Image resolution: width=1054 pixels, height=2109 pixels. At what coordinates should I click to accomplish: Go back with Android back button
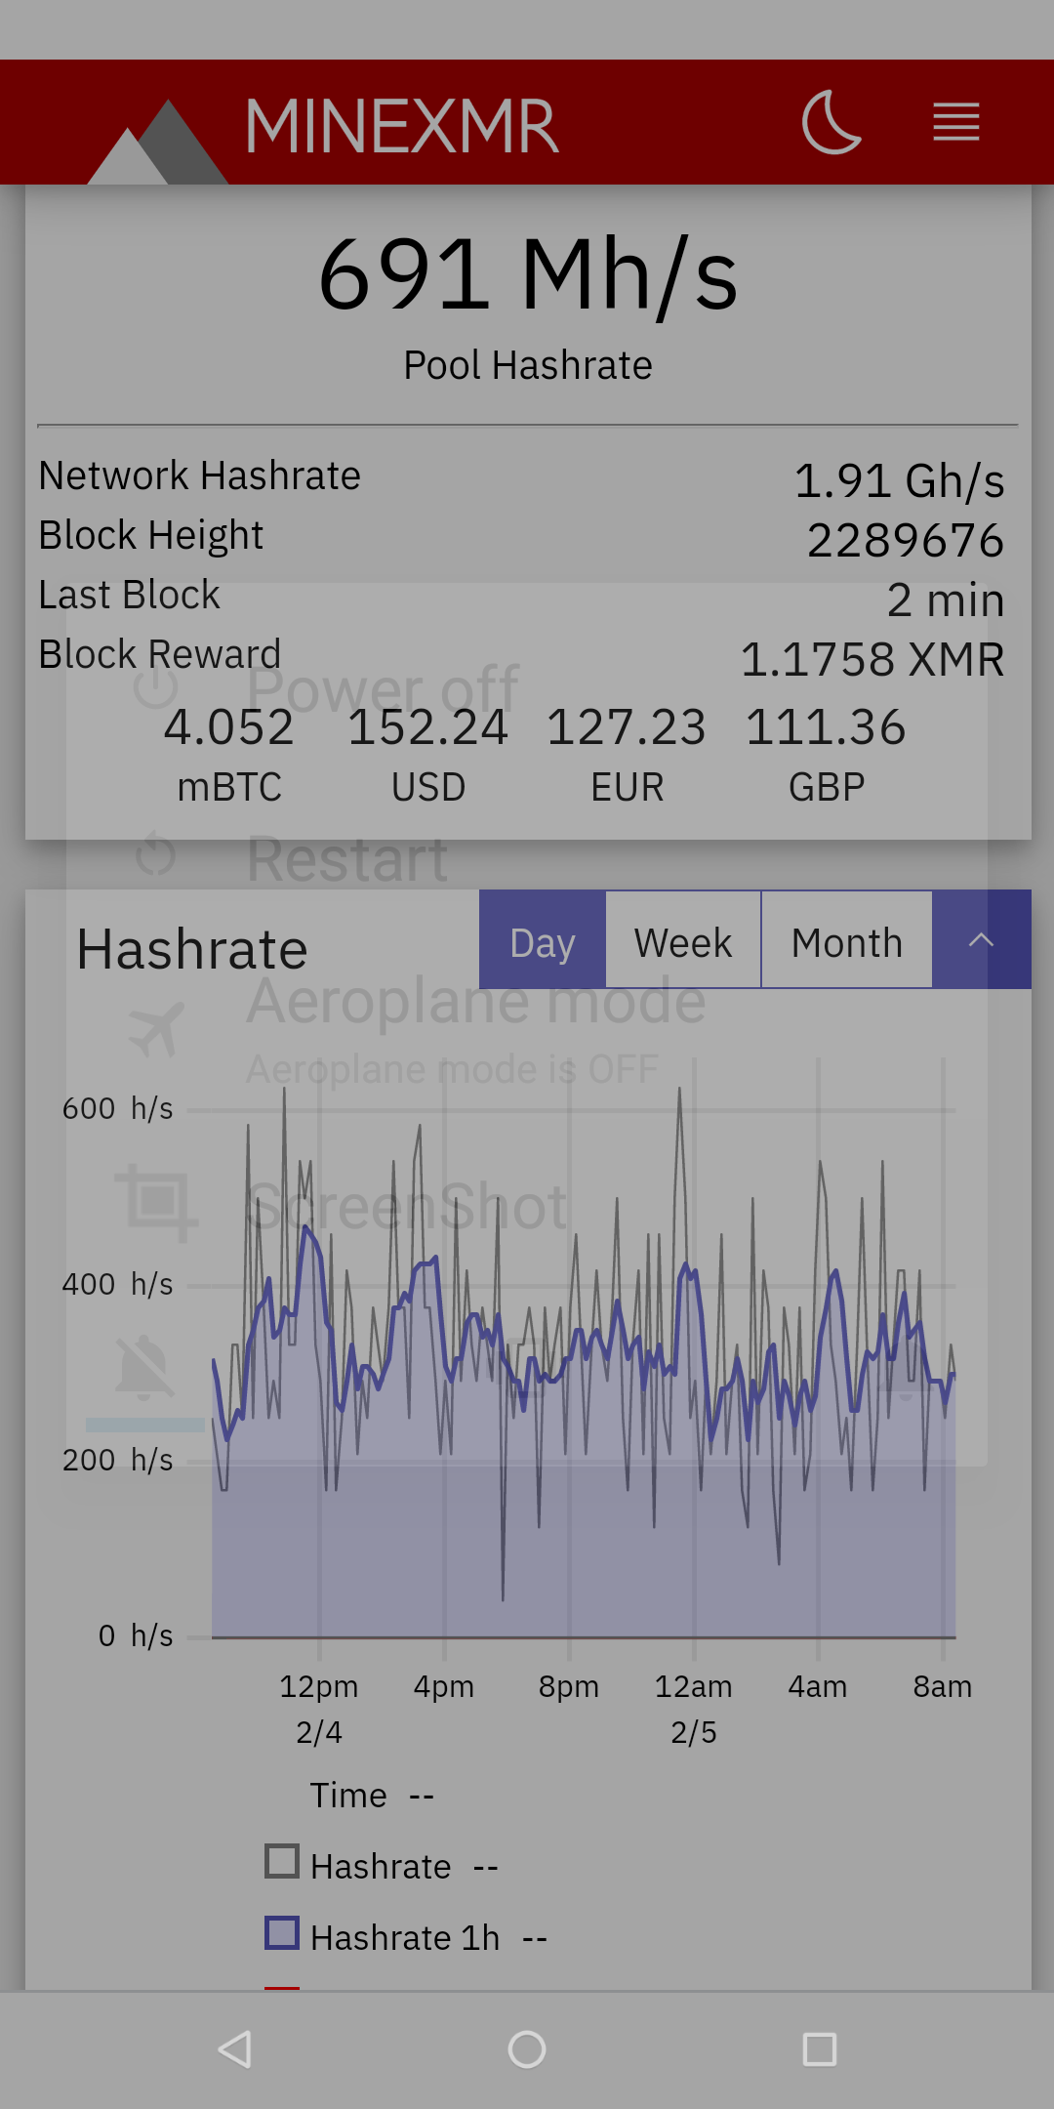coord(235,2049)
